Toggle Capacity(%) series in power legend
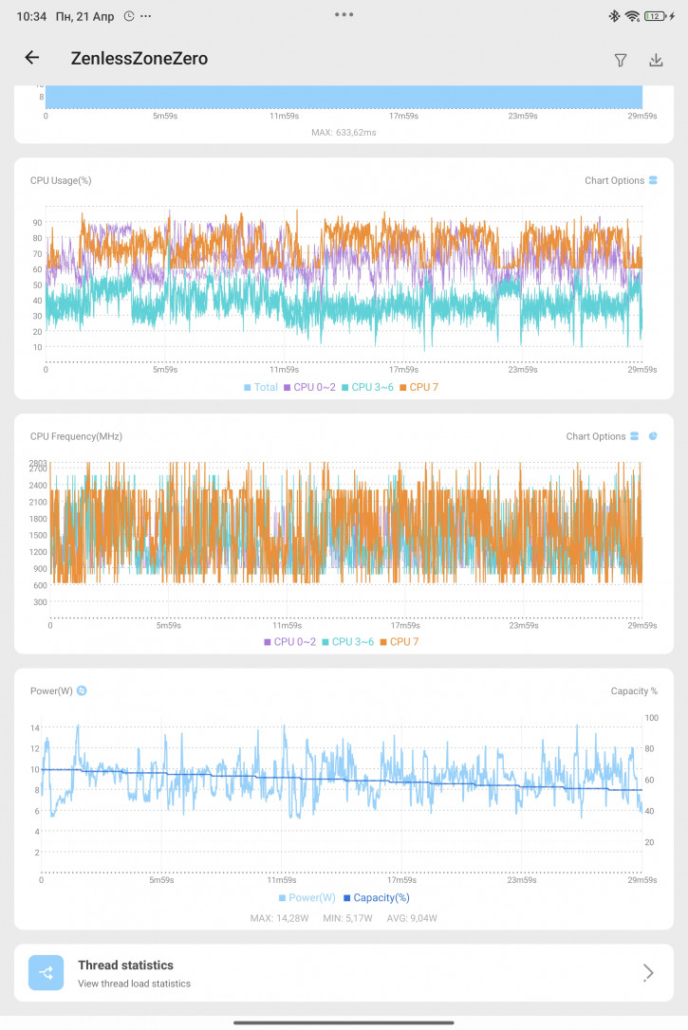Image resolution: width=688 pixels, height=1030 pixels. click(377, 898)
